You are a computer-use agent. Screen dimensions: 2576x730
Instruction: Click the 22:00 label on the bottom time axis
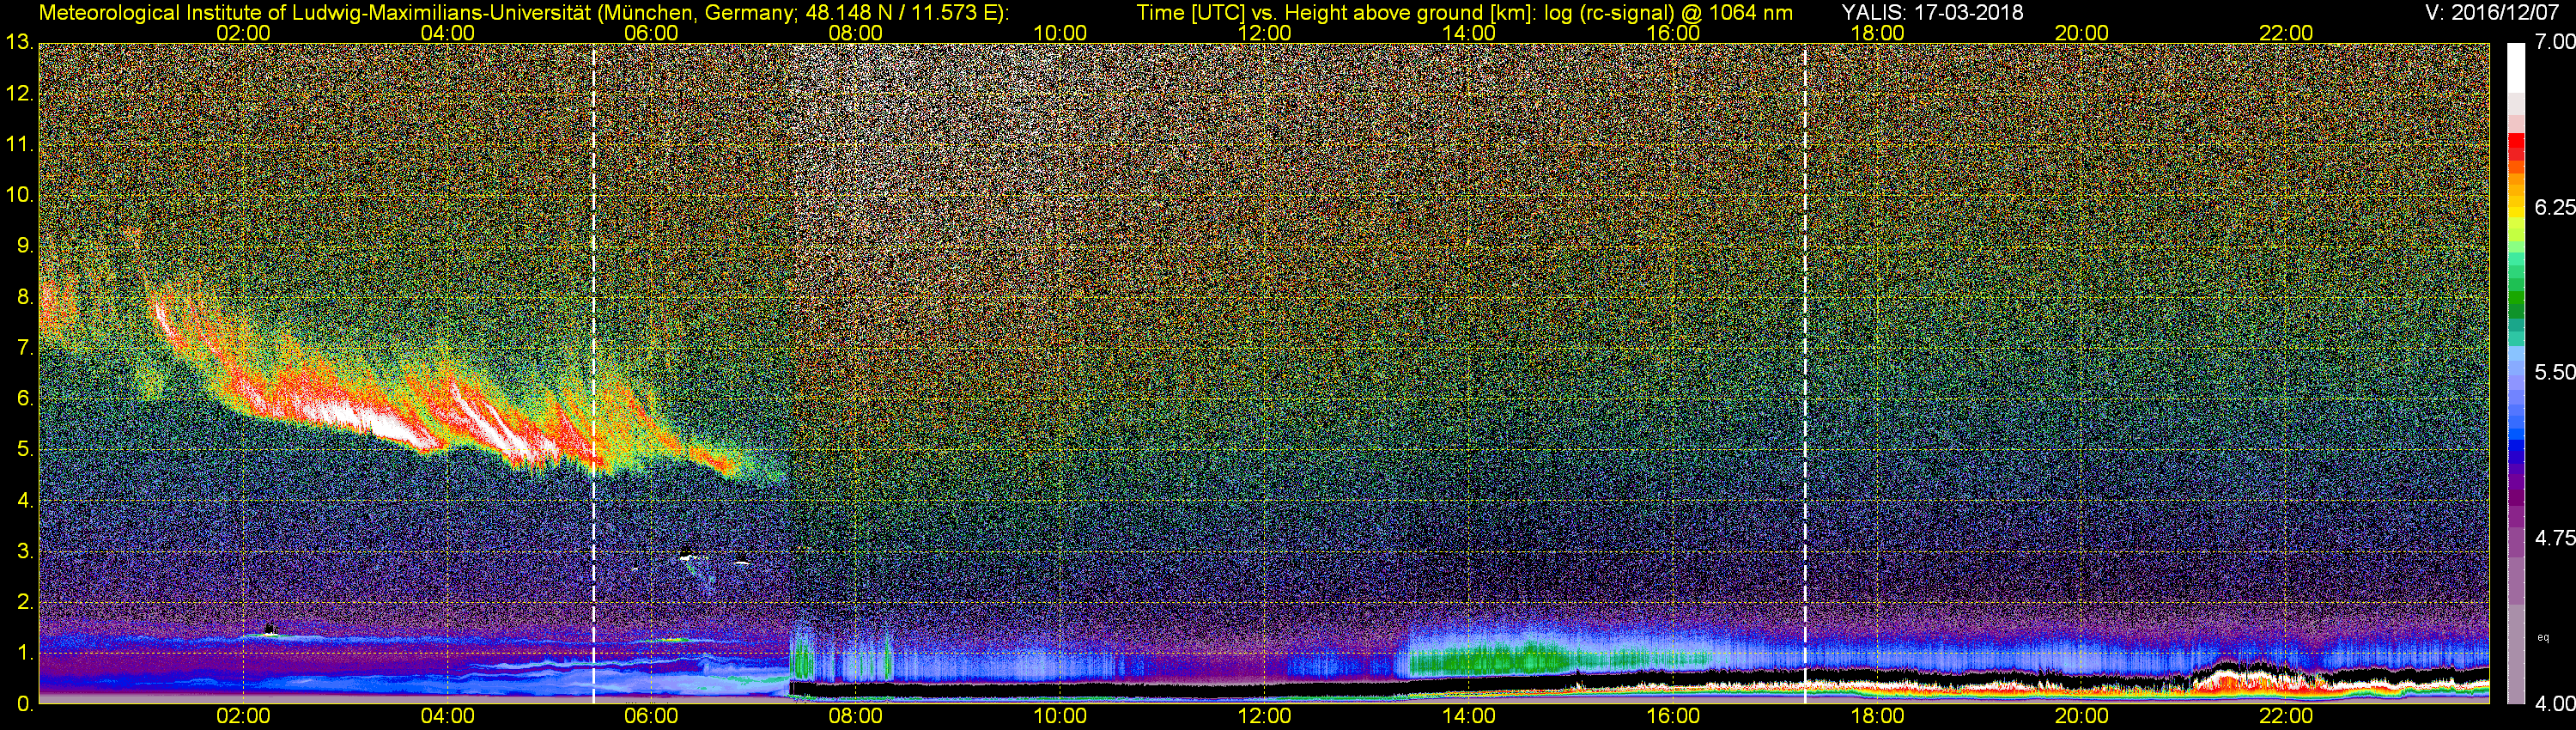pyautogui.click(x=2286, y=717)
